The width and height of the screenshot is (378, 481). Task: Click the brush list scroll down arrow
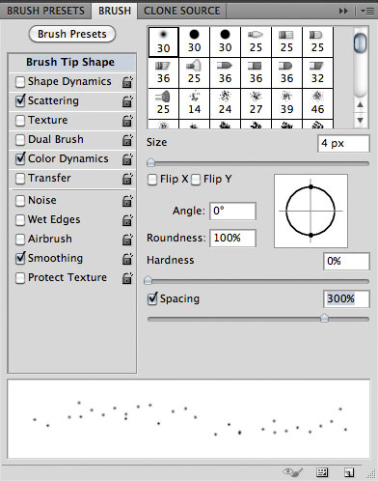click(361, 120)
